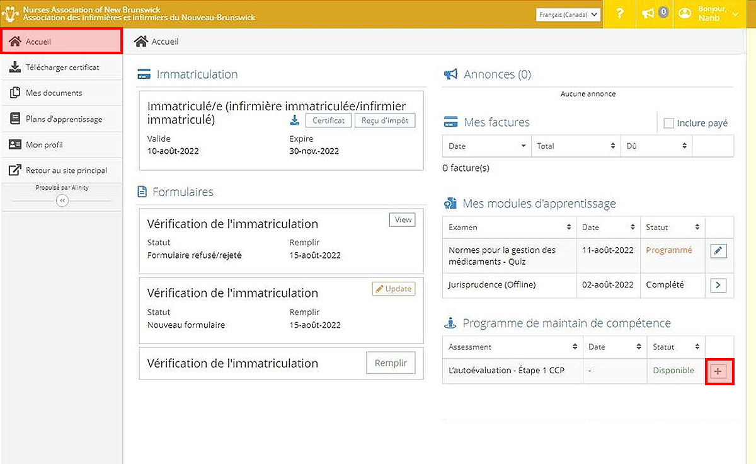Click plus icon for L'autoévaluation assessment
This screenshot has height=464, width=756.
point(718,372)
